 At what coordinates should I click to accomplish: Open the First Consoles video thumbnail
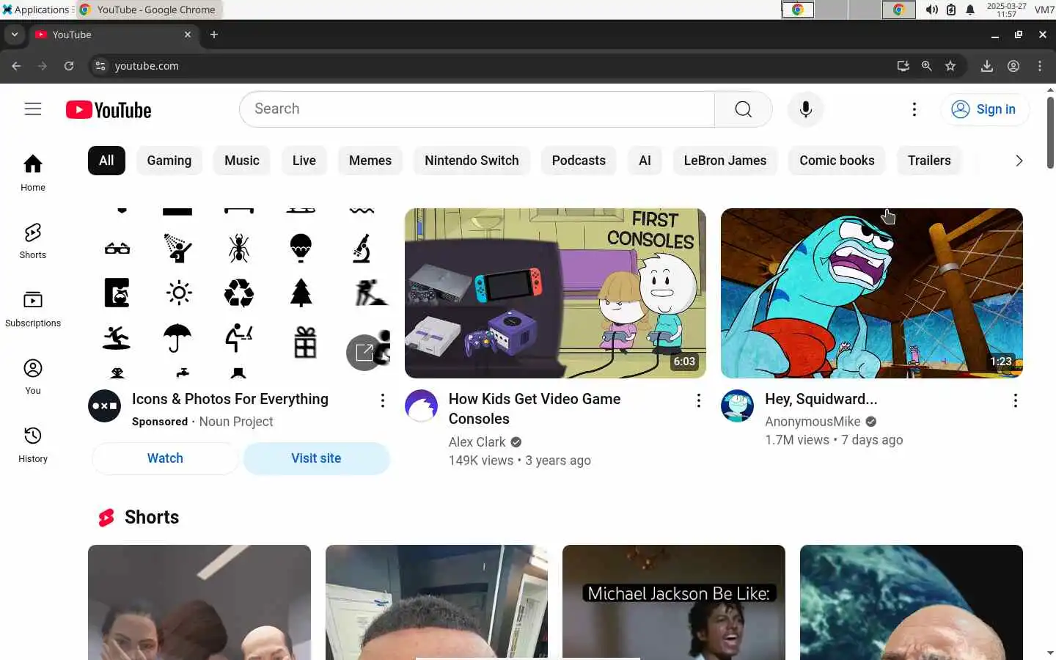(555, 293)
